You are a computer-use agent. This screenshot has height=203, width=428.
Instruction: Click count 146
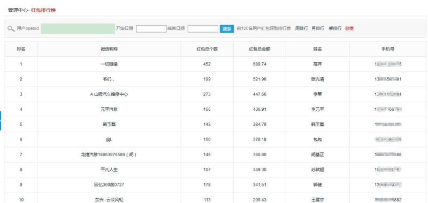click(x=207, y=155)
